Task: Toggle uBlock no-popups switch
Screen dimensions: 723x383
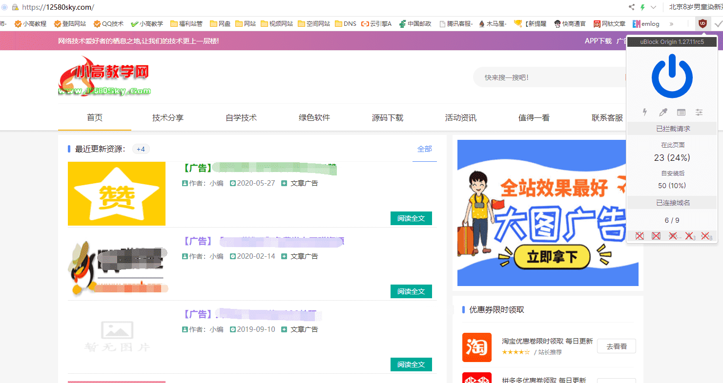Action: tap(640, 236)
